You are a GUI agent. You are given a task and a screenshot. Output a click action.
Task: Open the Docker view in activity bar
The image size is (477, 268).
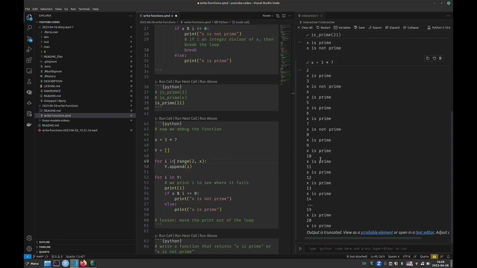pyautogui.click(x=29, y=124)
